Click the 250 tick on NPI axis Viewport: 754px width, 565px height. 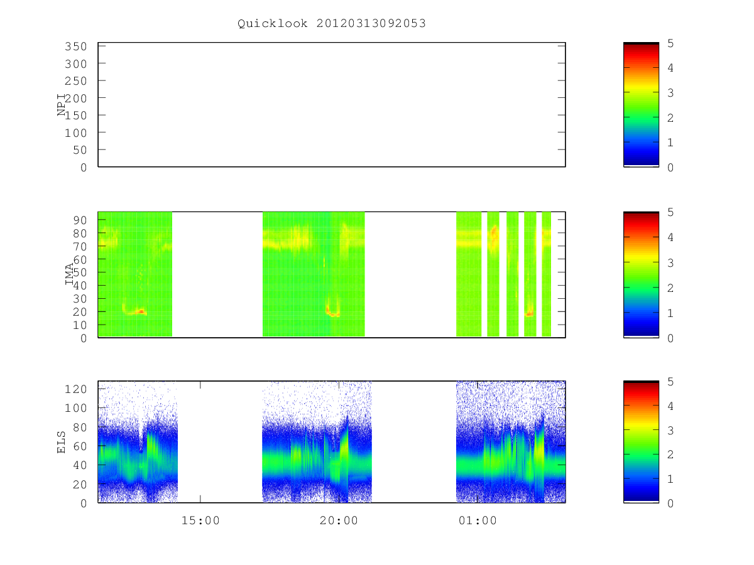pos(75,81)
